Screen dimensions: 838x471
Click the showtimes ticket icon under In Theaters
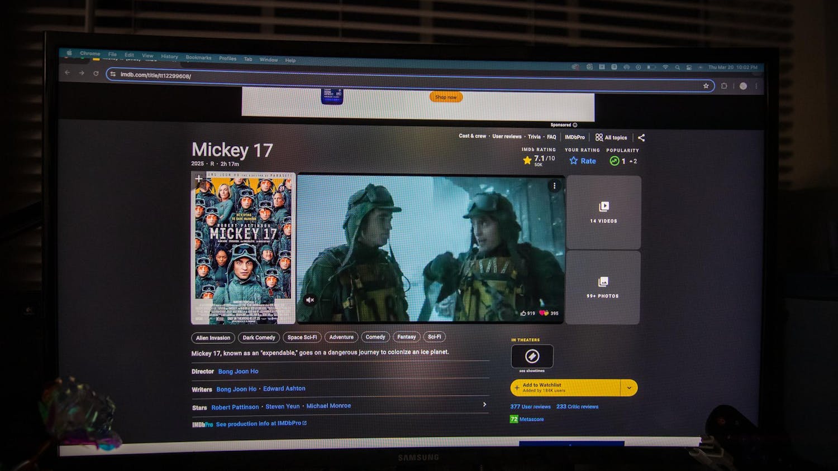pos(532,355)
